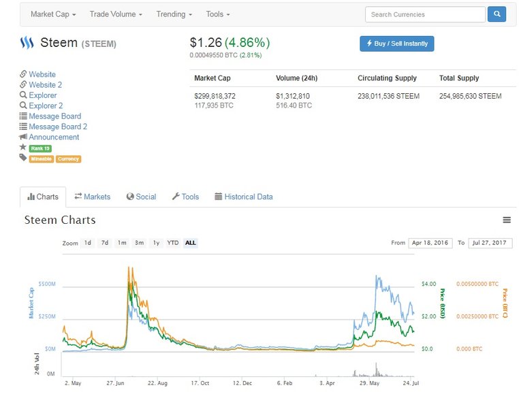The height and width of the screenshot is (396, 523).
Task: Click the search magnifier button
Action: click(x=496, y=14)
